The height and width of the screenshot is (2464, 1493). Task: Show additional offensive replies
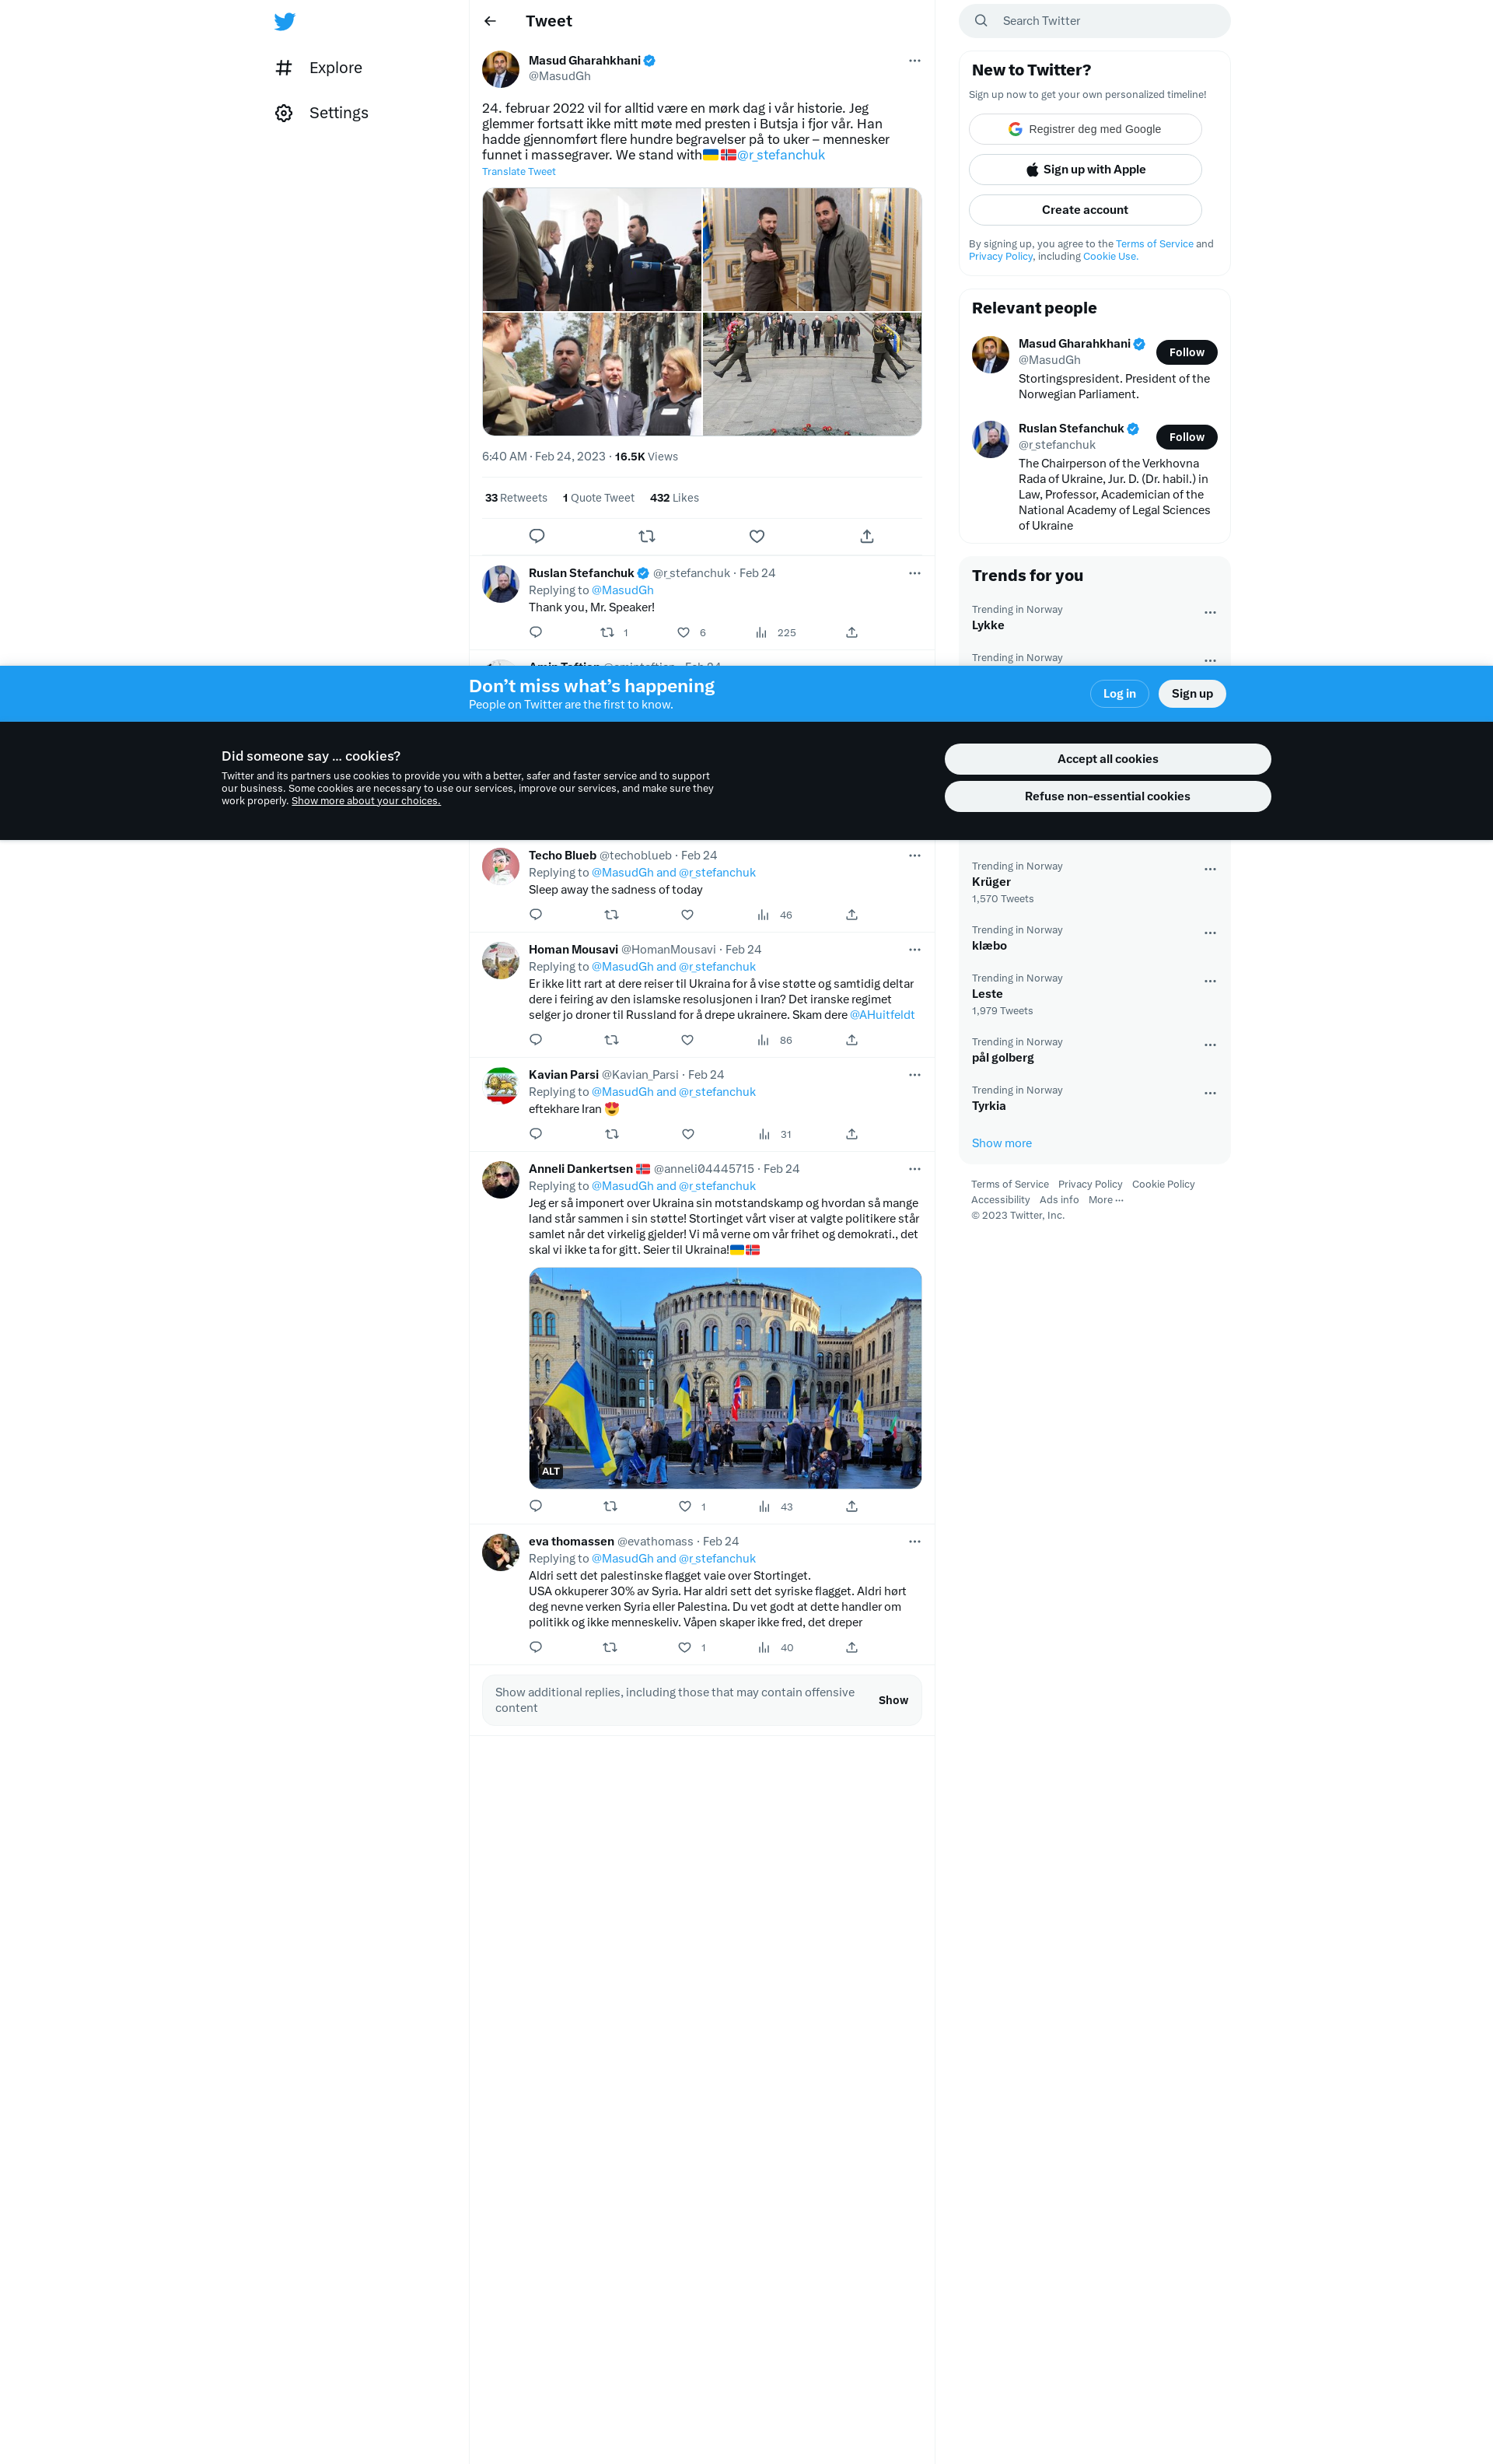pos(893,1700)
